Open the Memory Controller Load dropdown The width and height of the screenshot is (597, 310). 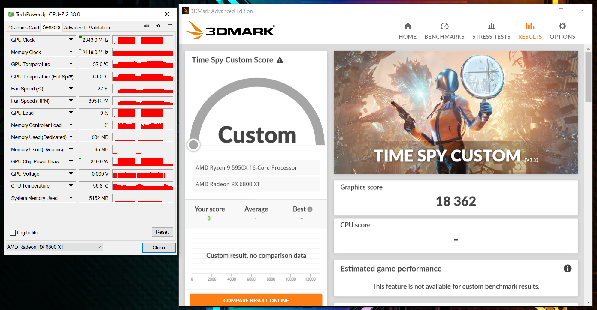coord(71,125)
